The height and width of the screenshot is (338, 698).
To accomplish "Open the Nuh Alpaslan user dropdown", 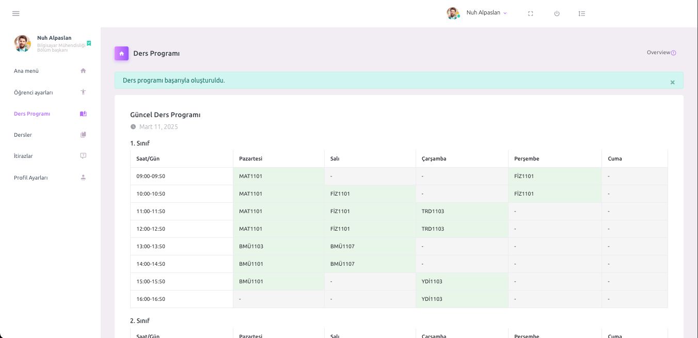I will pyautogui.click(x=486, y=13).
